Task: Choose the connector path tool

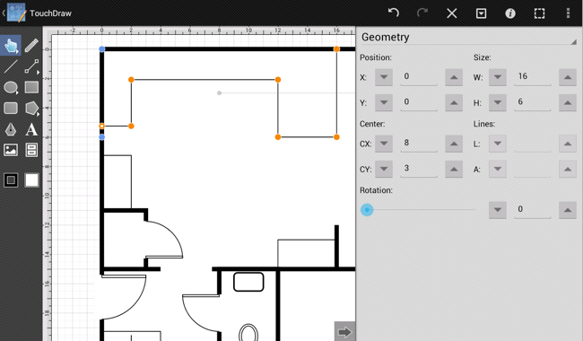Action: point(31,66)
